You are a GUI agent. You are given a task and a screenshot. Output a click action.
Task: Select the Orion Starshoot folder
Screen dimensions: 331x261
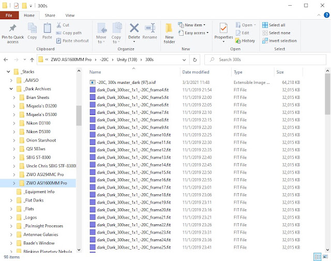click(41, 140)
